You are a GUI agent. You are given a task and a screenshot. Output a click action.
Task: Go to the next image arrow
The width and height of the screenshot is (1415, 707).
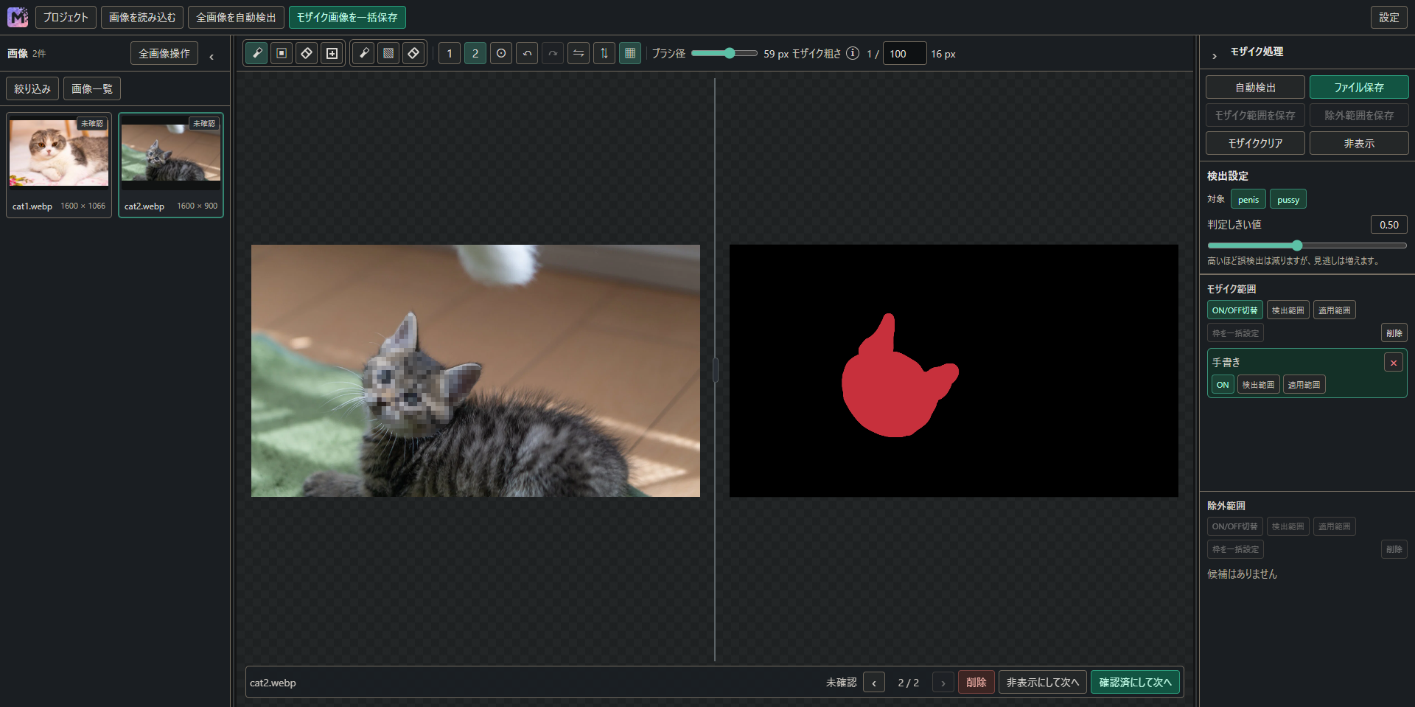(943, 683)
